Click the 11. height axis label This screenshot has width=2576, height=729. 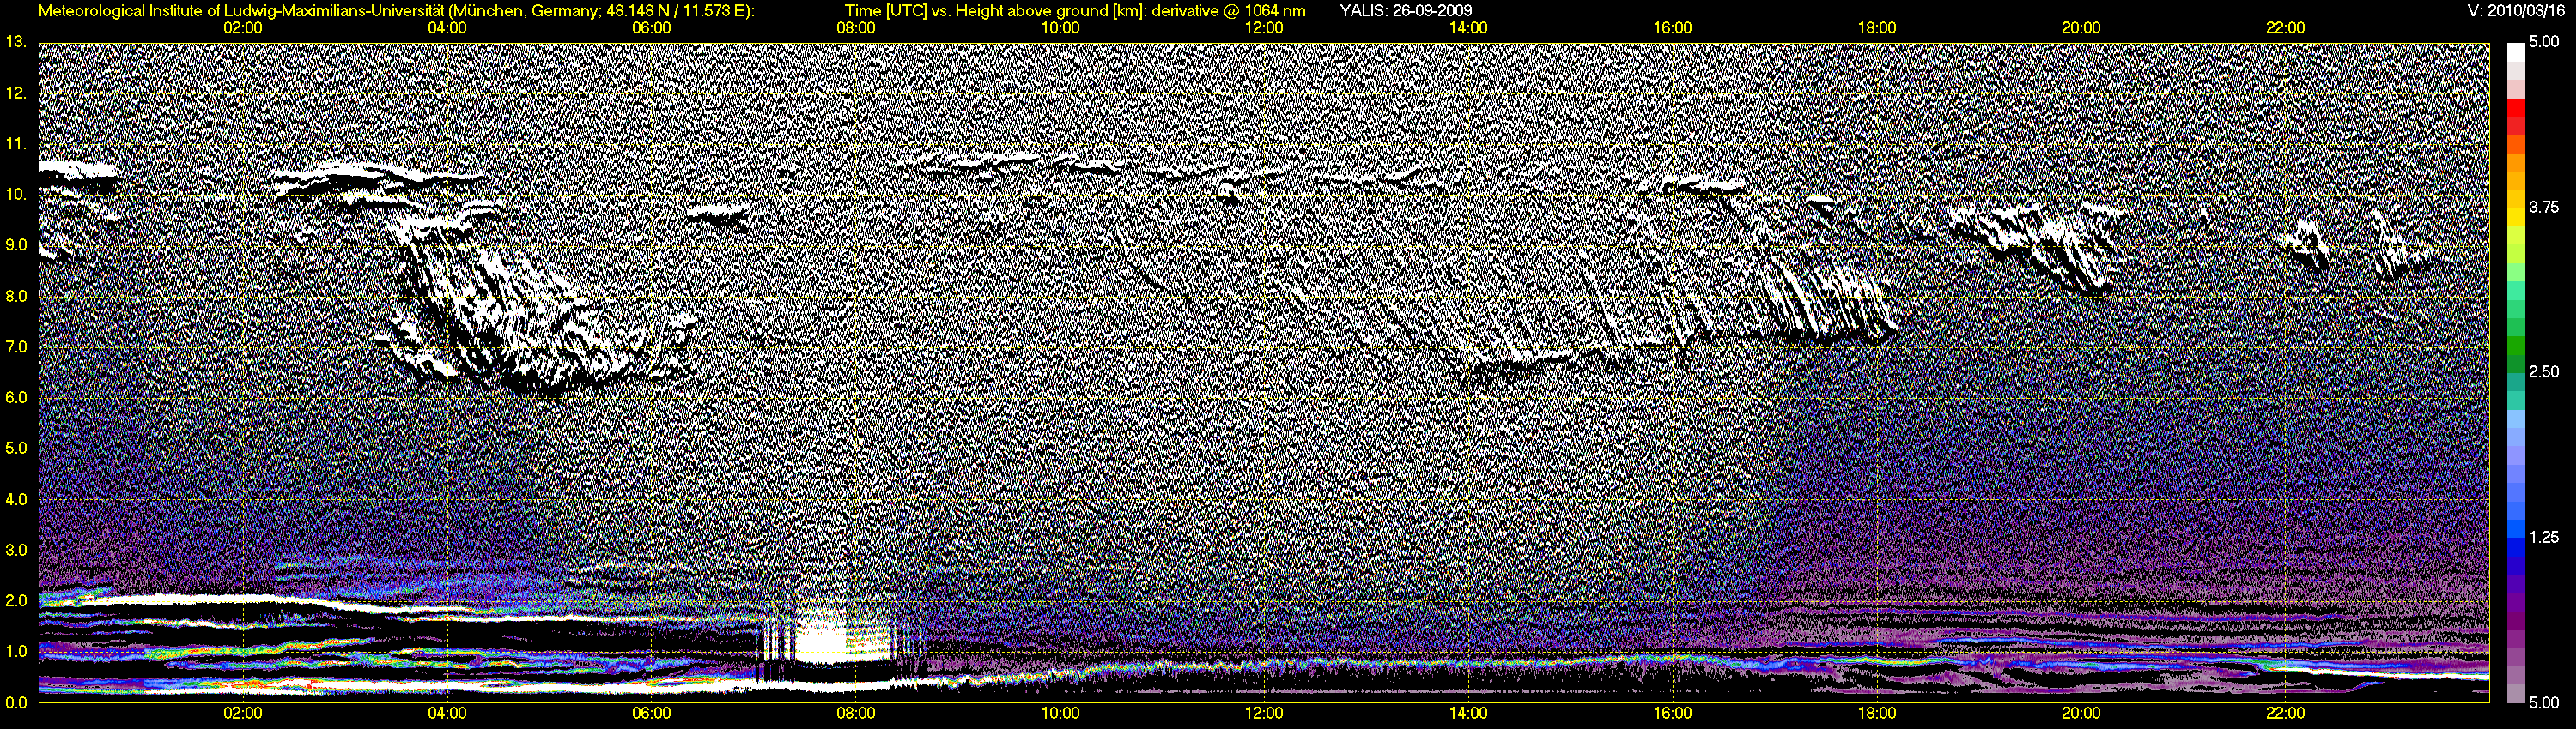pos(16,144)
